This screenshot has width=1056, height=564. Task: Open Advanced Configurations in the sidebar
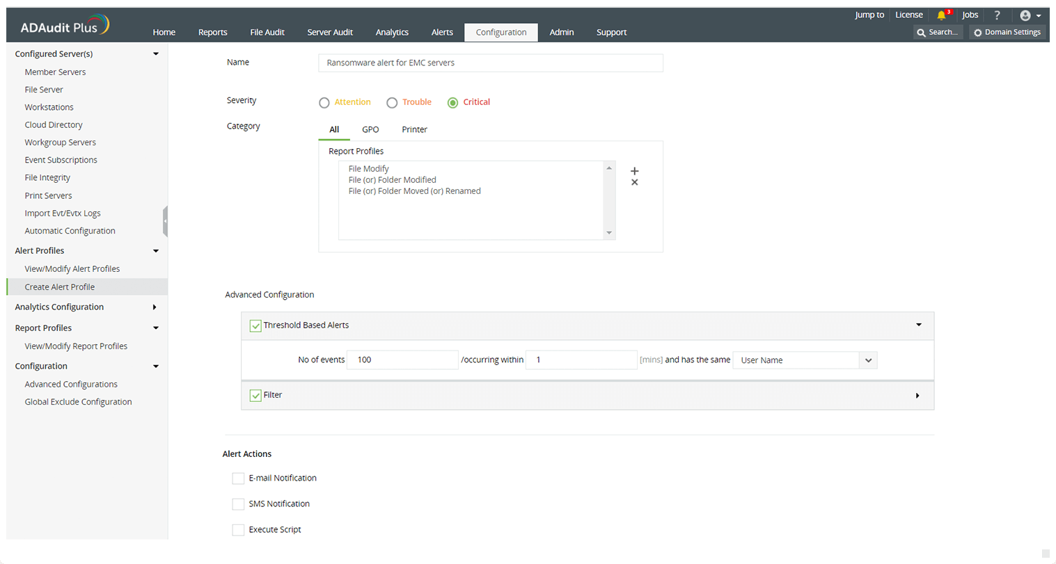(71, 385)
